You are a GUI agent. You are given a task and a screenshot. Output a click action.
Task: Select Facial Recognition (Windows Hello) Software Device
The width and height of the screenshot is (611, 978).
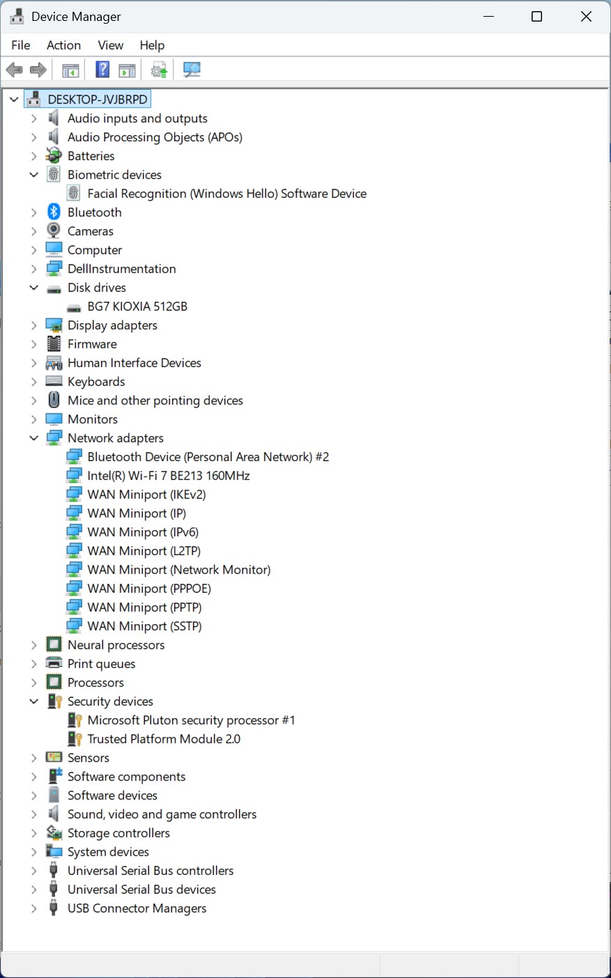(227, 194)
